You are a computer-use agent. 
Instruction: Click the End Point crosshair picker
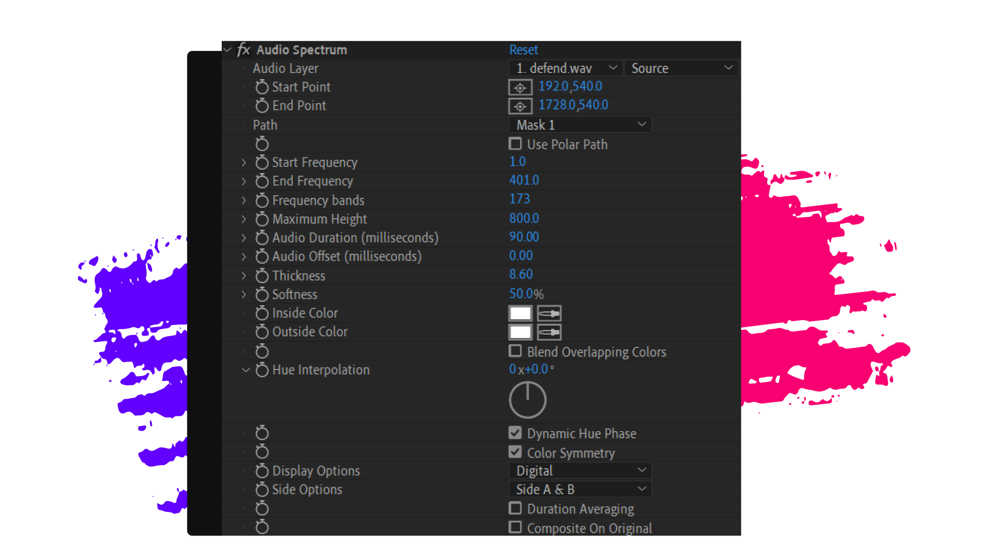[520, 106]
